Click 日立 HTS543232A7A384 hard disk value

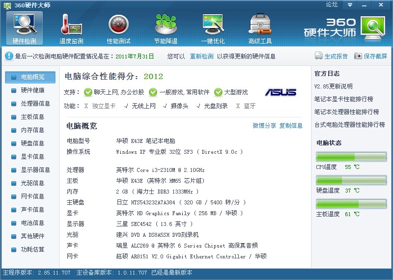[181, 202]
